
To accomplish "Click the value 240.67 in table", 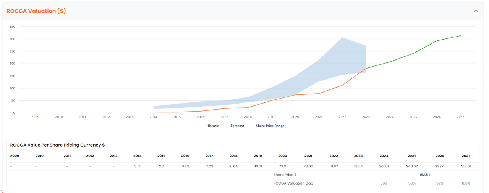I will [412, 166].
